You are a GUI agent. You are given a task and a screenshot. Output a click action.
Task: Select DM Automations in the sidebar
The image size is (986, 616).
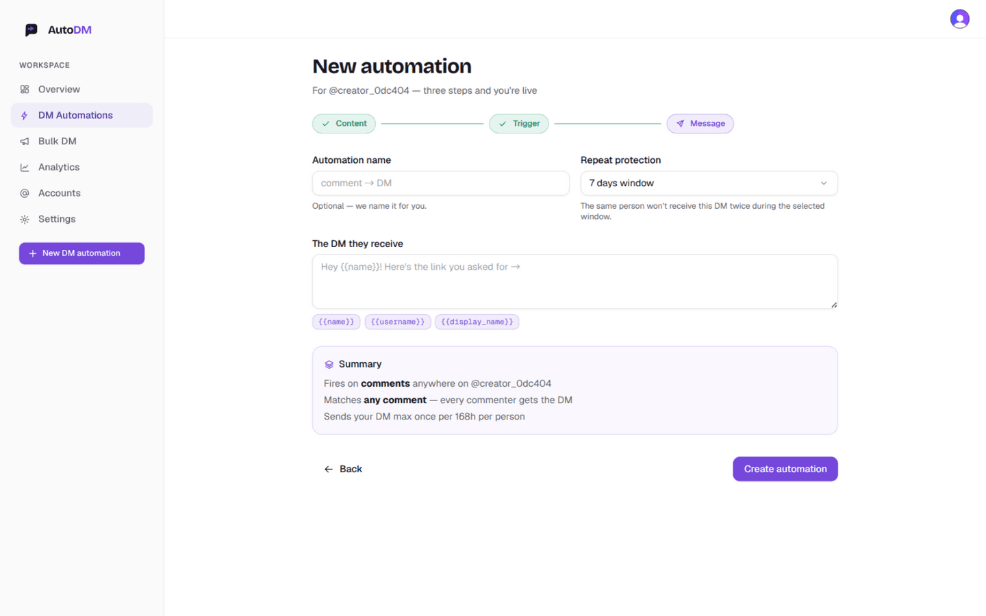(81, 116)
